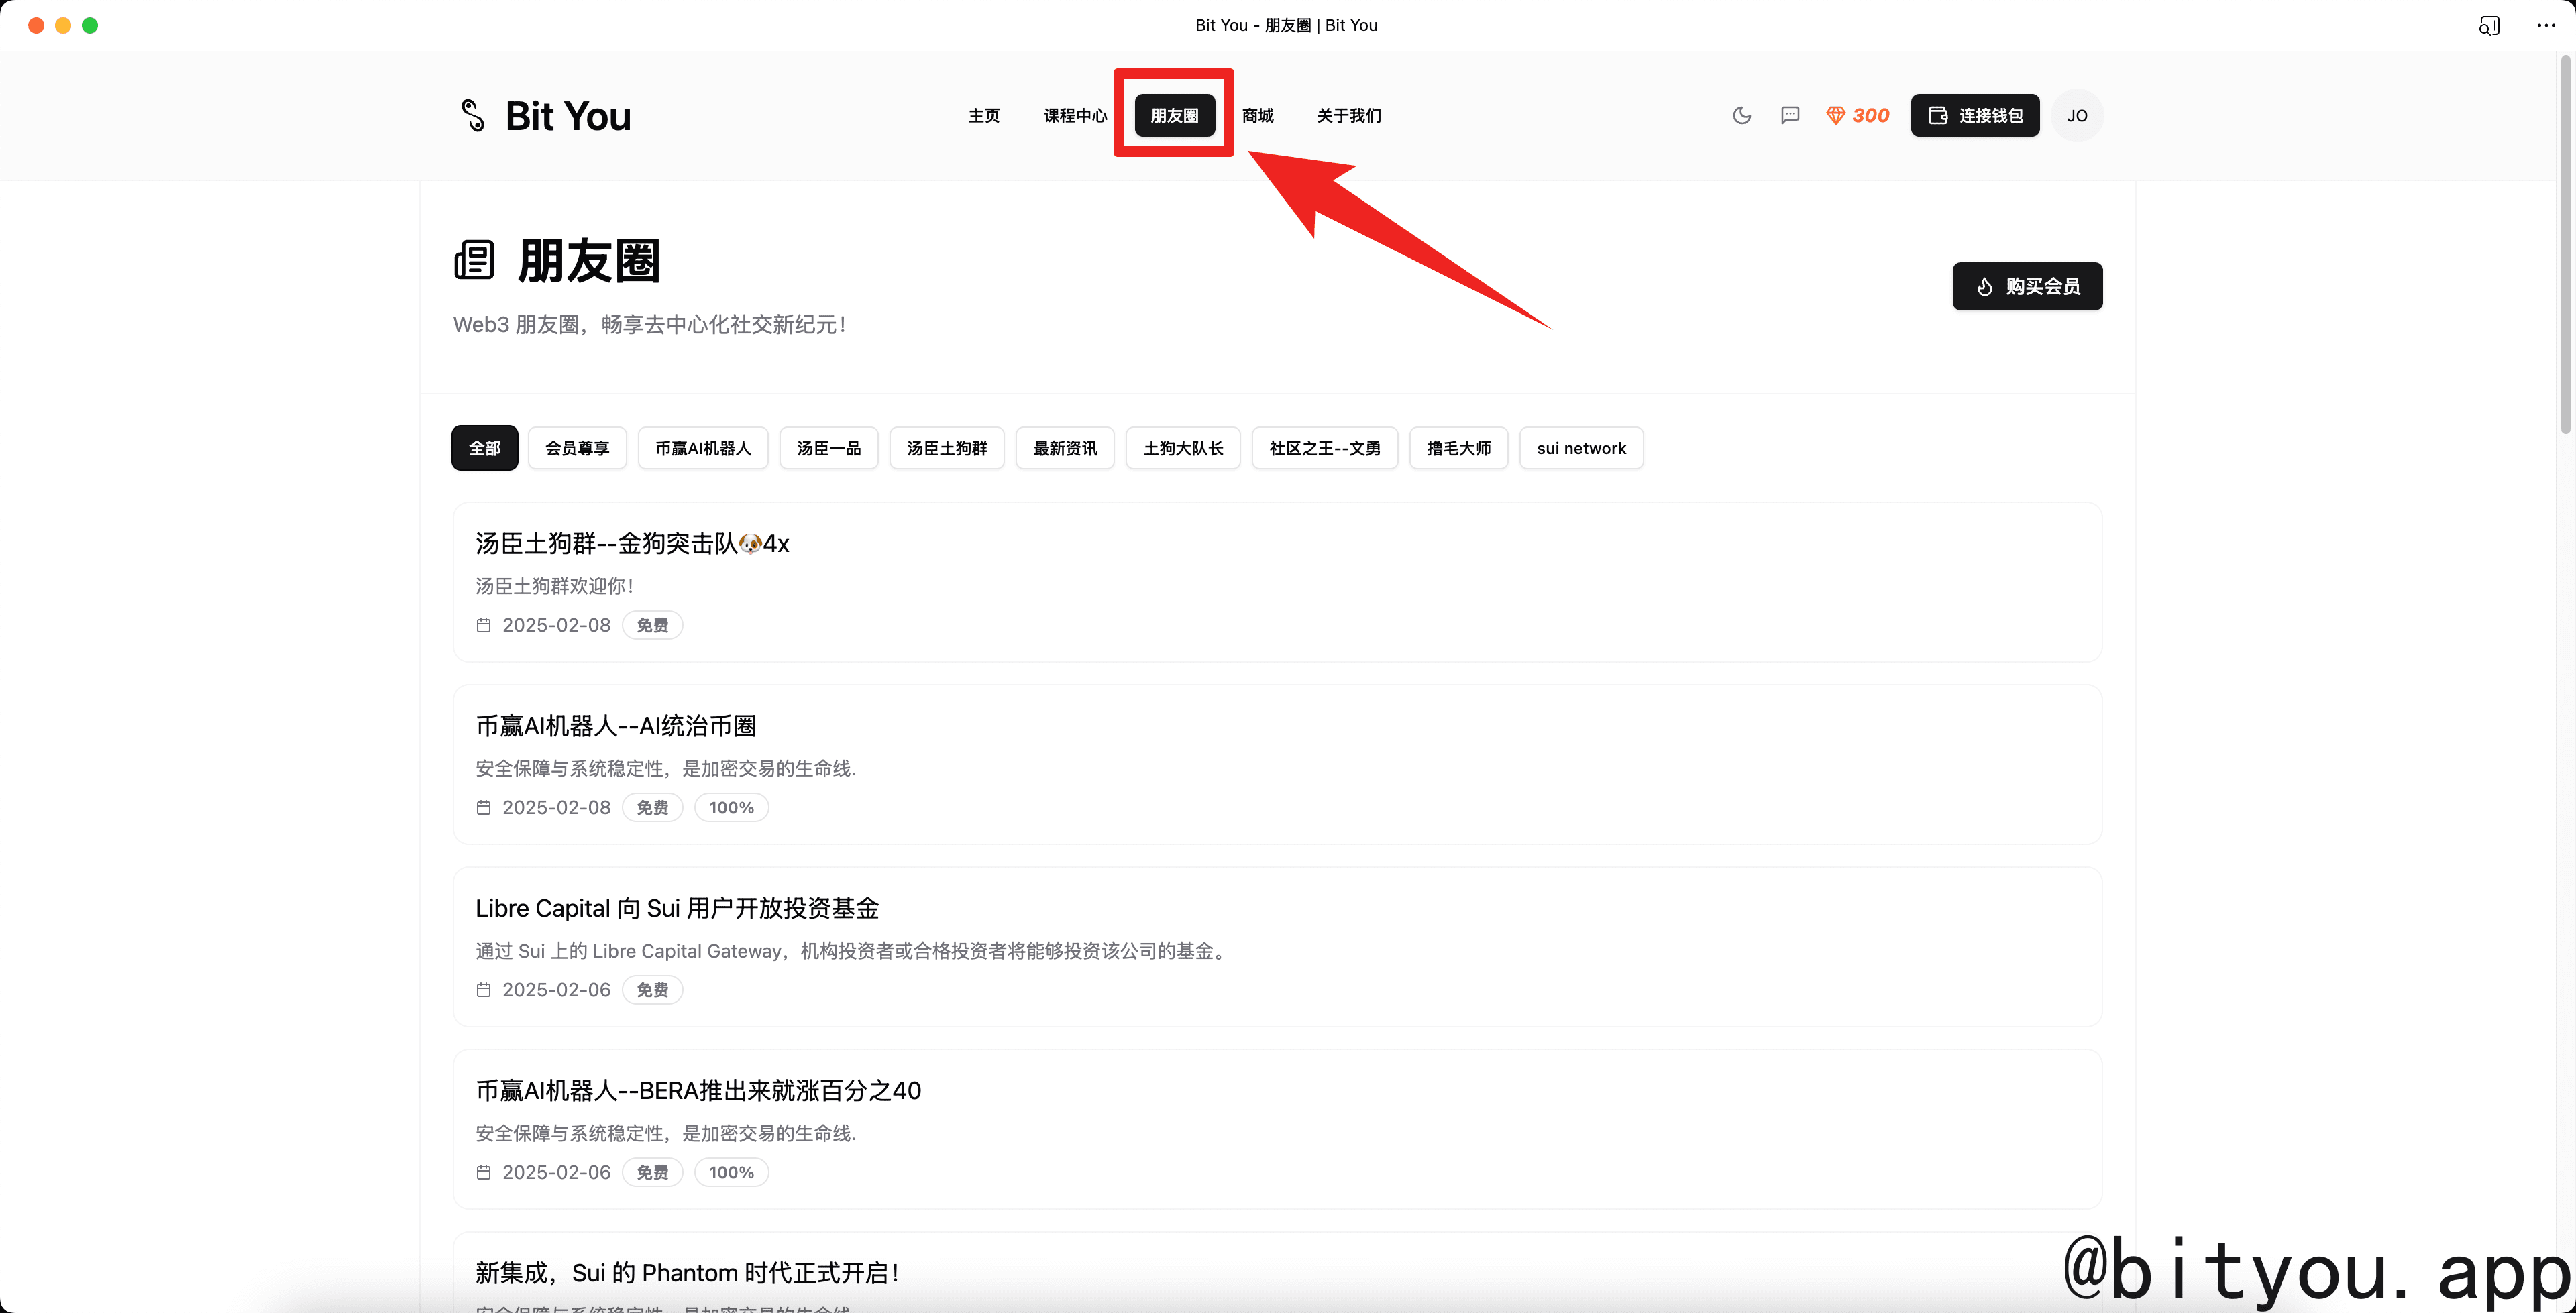Click the page scrollbar thumb
The height and width of the screenshot is (1313, 2576).
pos(2565,245)
